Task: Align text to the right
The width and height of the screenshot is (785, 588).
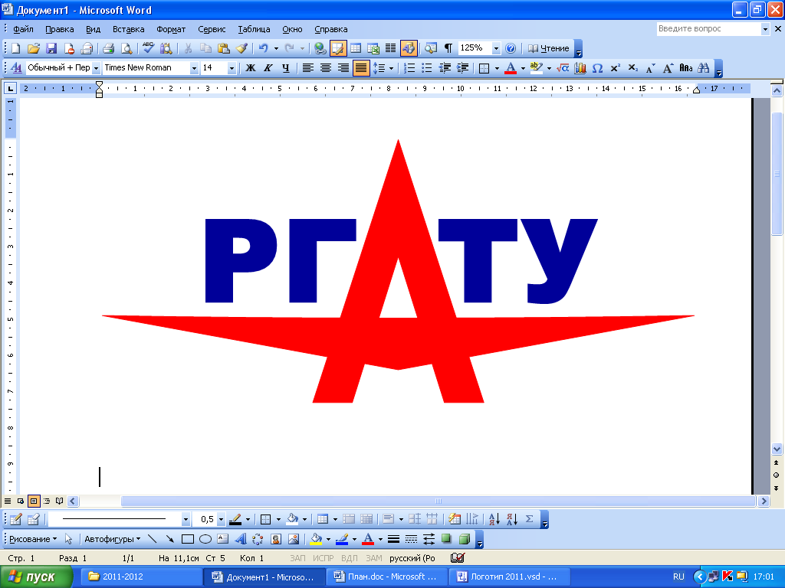Action: [x=343, y=68]
